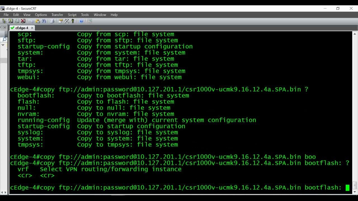The image size is (358, 201).
Task: Click 'Copy from tmpsys: file system' text
Action: coord(131,71)
